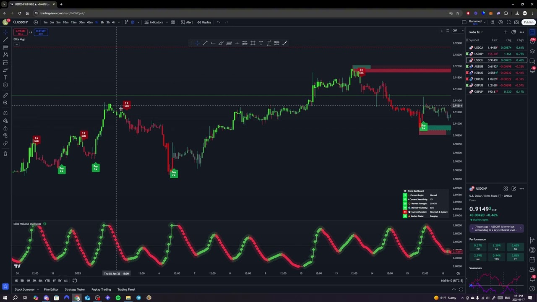Open the quick search icon
This screenshot has height=302, width=537.
pos(493,22)
